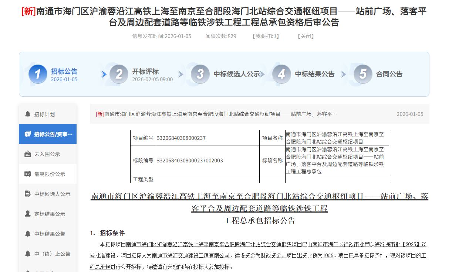The width and height of the screenshot is (452, 272).
Task: Click the document icon beside 中标候选人公示
Action: click(x=27, y=194)
